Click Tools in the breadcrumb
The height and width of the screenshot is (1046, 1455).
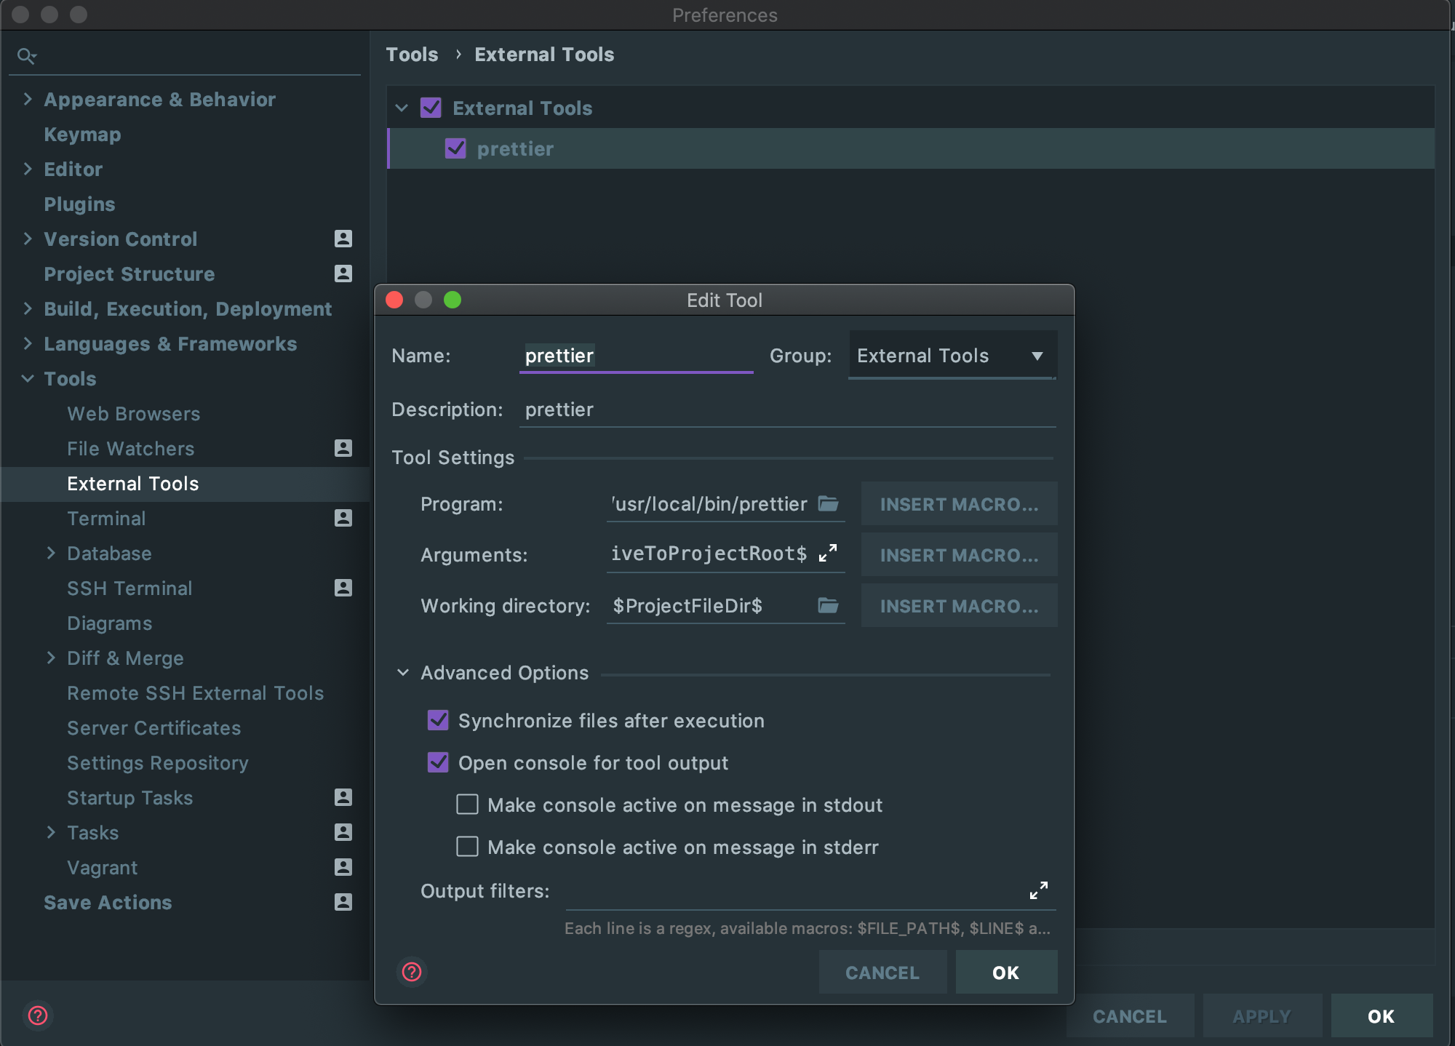(x=412, y=55)
